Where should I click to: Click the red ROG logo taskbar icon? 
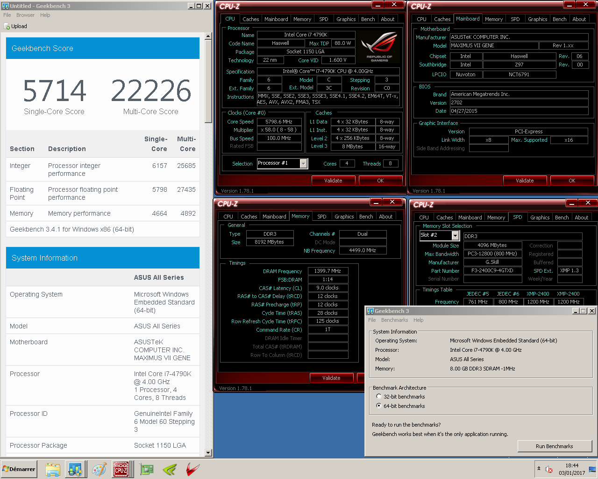pos(192,469)
